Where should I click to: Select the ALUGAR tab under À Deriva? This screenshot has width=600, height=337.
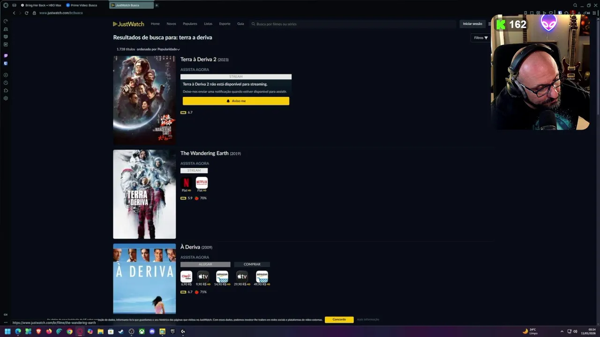tap(205, 264)
